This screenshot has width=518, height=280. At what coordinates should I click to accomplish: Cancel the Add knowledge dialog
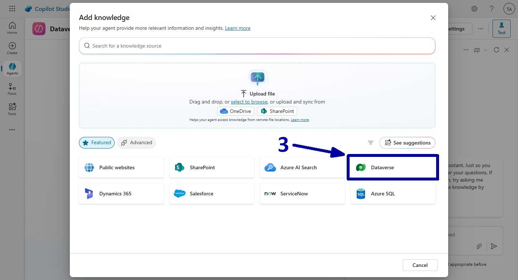pyautogui.click(x=420, y=265)
